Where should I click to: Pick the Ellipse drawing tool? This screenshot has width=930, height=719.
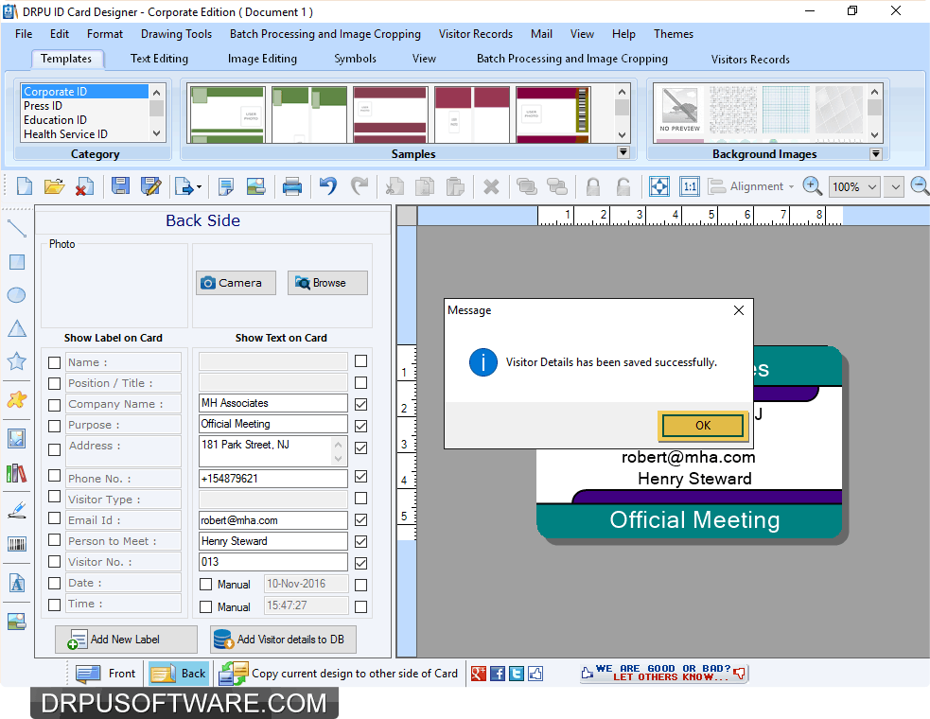[16, 294]
